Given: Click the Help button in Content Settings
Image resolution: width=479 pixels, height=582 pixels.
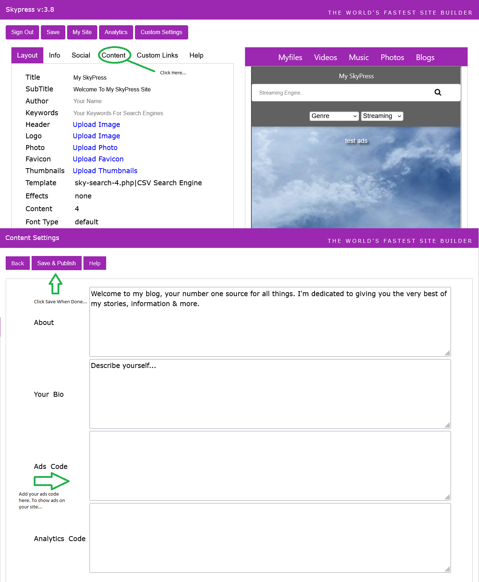Looking at the screenshot, I should [x=95, y=263].
